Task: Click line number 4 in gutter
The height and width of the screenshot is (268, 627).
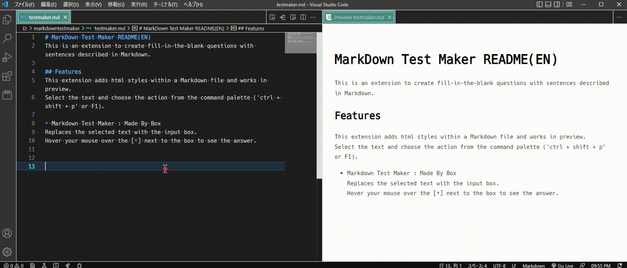Action: tap(33, 71)
